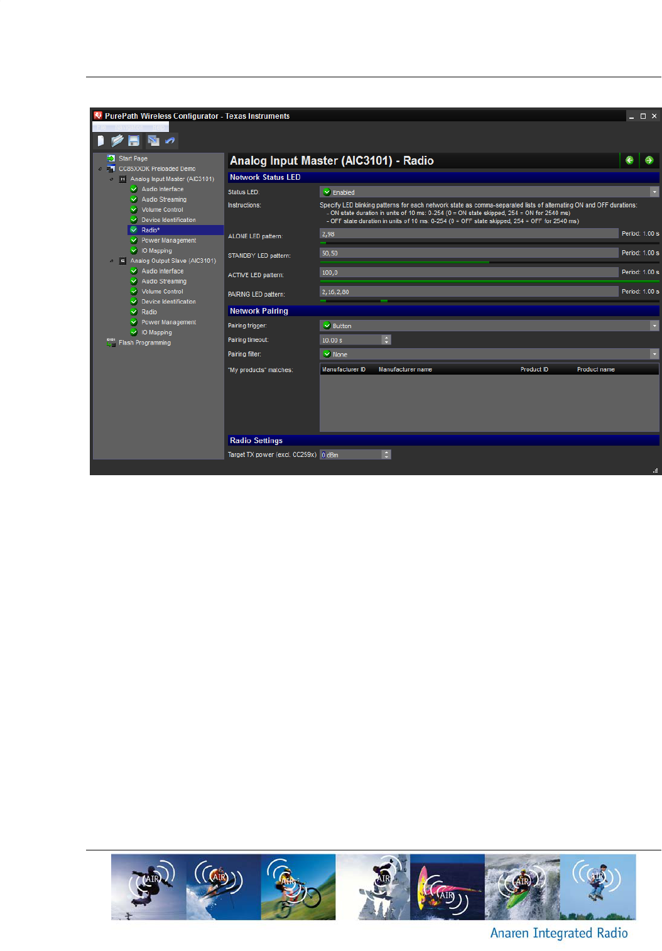This screenshot has width=662, height=951.
Task: Click the Network Pairing section header
Action: [x=443, y=311]
